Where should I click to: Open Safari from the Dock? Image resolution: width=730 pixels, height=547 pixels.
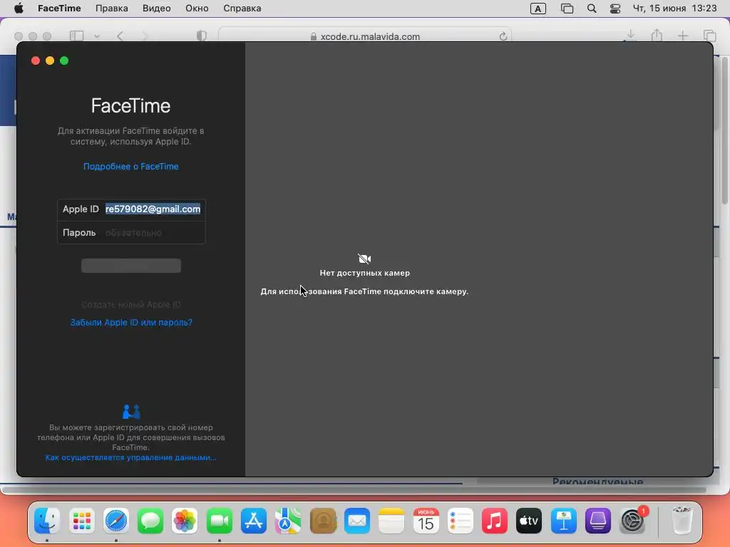pos(116,521)
